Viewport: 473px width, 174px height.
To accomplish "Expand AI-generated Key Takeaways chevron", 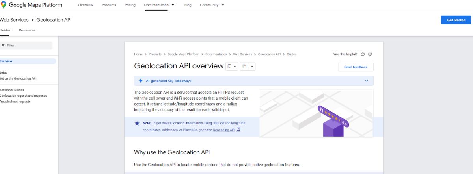I will (367, 81).
